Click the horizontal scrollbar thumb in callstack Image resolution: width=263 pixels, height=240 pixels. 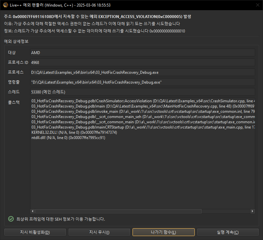[x=118, y=211]
